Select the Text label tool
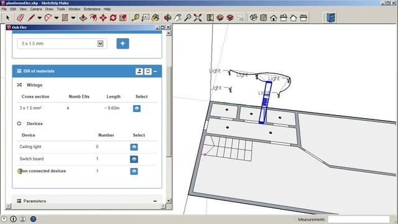Screen dimensions: 398x224 pos(146,18)
